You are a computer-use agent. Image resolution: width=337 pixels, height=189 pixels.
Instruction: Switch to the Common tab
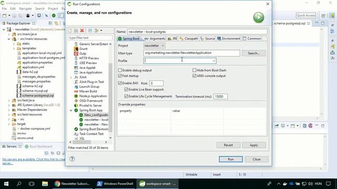pos(252,38)
